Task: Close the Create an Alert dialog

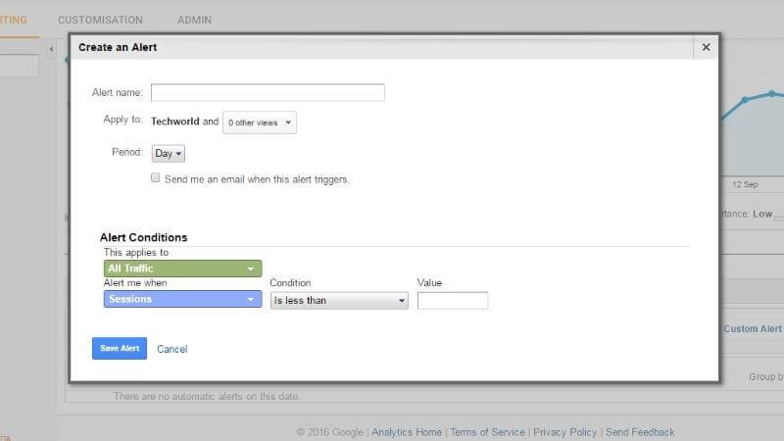Action: point(706,47)
